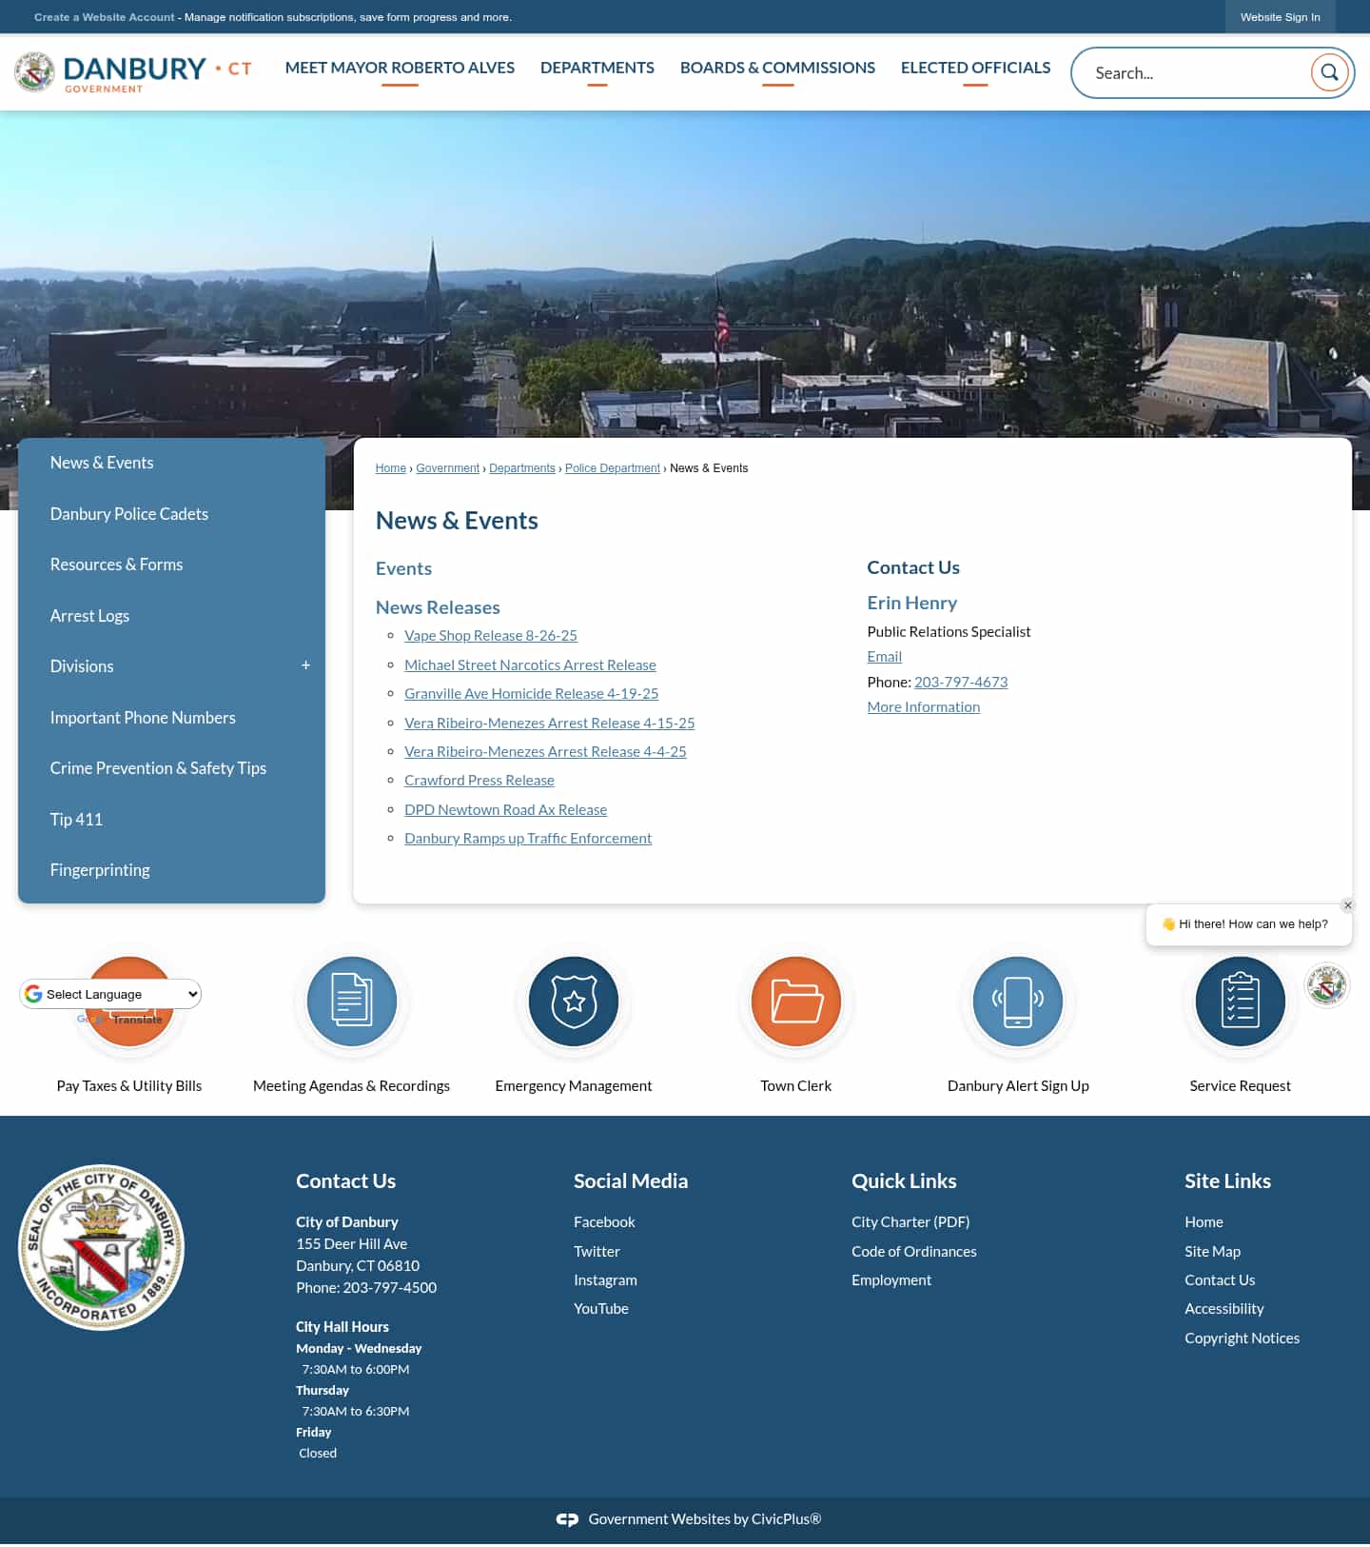Open footer Contact Us site link

tap(1220, 1280)
